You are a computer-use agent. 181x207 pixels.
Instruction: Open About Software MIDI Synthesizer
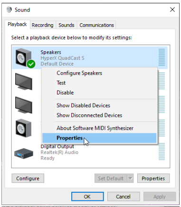tap(99, 128)
